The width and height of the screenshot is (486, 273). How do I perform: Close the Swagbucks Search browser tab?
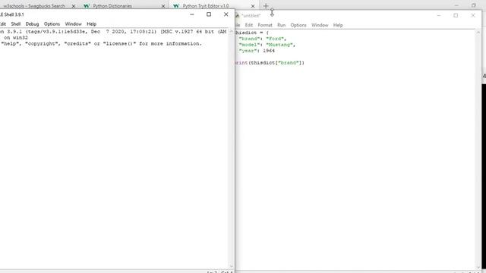74,6
